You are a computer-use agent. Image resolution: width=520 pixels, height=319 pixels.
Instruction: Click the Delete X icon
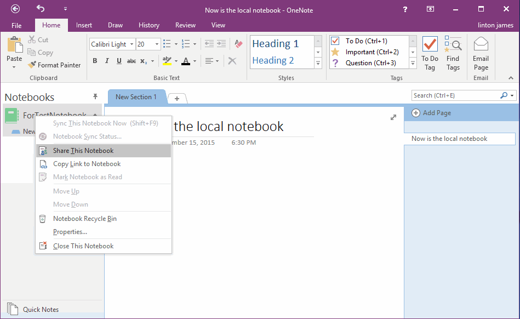click(232, 61)
